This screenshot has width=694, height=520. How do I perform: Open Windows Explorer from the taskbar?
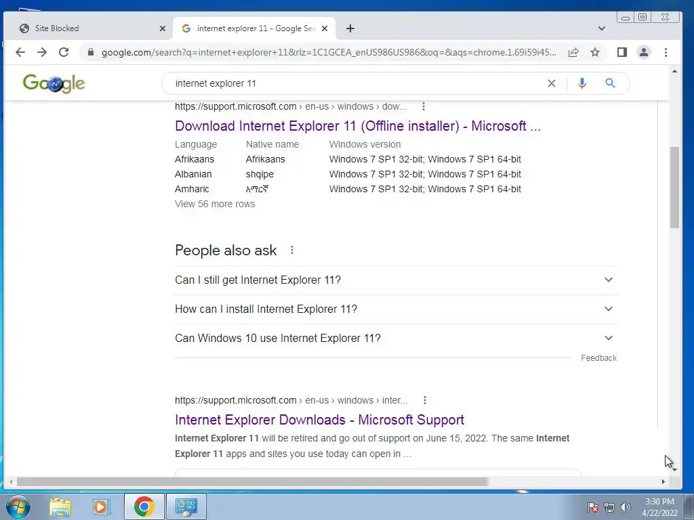(60, 506)
